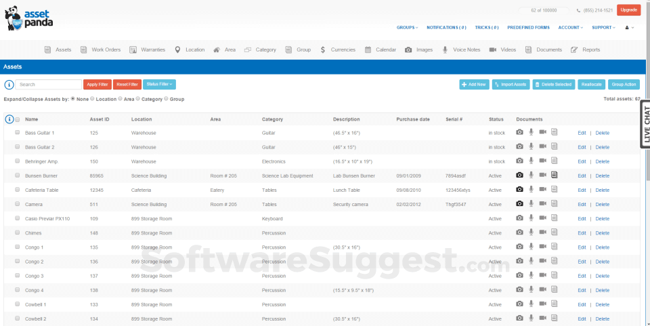The width and height of the screenshot is (650, 326).
Task: Open Currencies section
Action: (337, 49)
